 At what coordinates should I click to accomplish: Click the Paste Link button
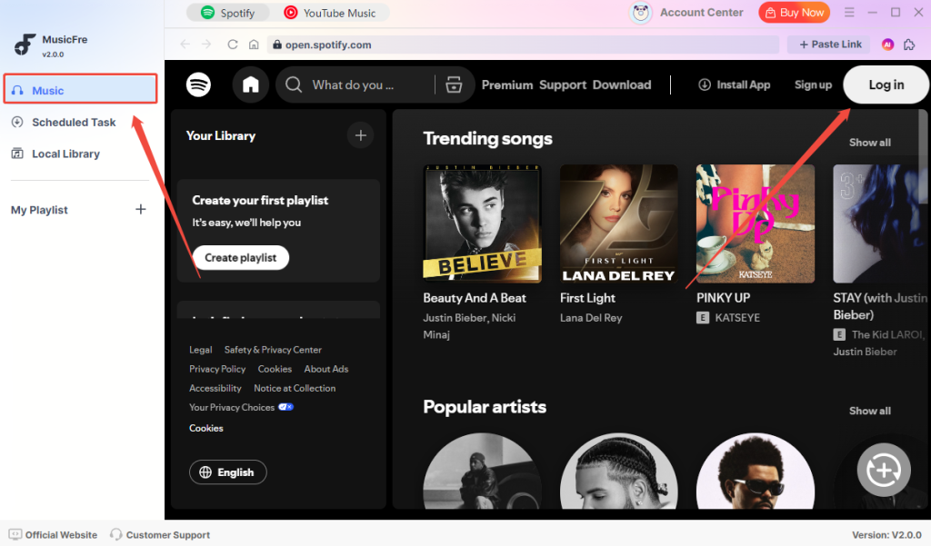coord(829,45)
